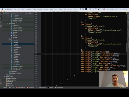
Task: Click the Spotlight search icon in menu bar
Action: click(123, 9)
